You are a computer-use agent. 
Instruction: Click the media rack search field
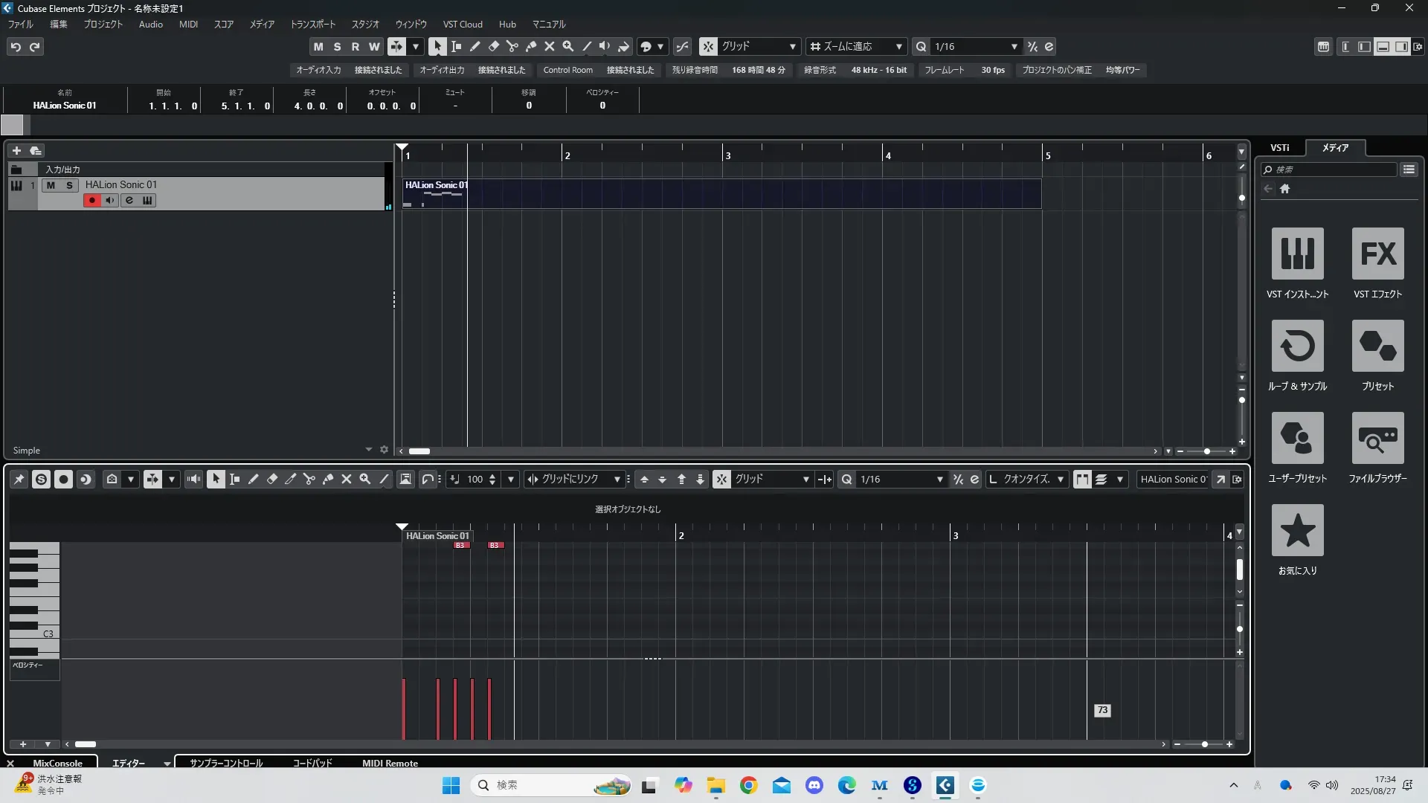click(x=1331, y=170)
